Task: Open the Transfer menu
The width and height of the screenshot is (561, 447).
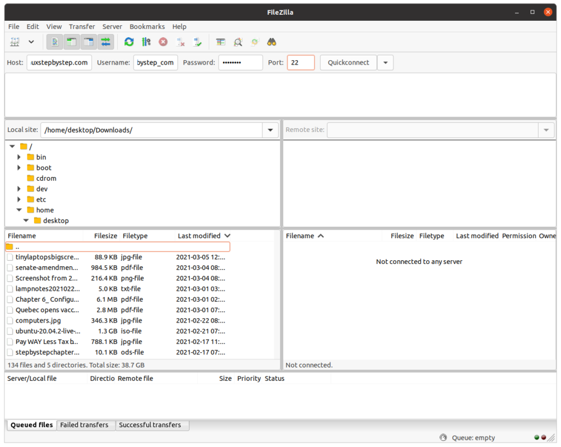Action: (x=82, y=26)
